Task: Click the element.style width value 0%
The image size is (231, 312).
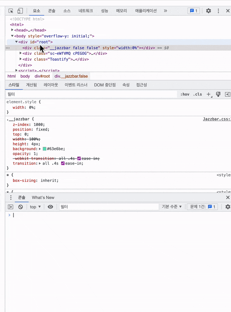Action: (31, 107)
